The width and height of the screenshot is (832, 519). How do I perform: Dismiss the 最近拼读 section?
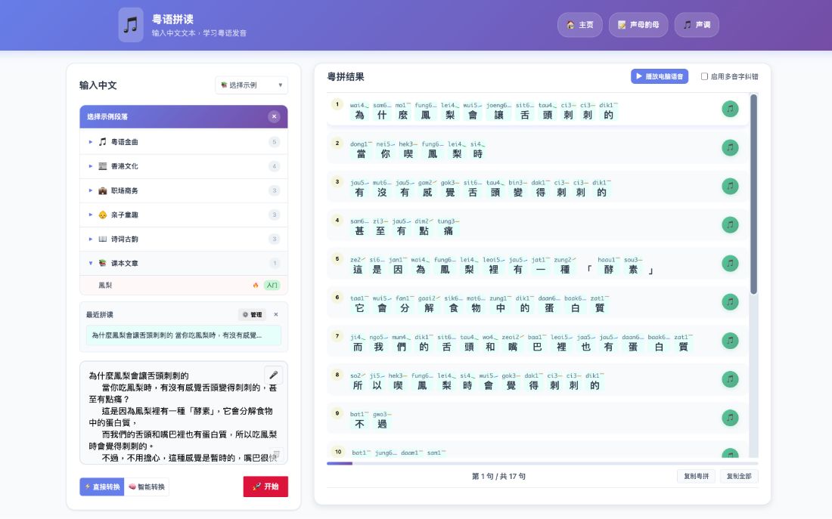(x=276, y=314)
